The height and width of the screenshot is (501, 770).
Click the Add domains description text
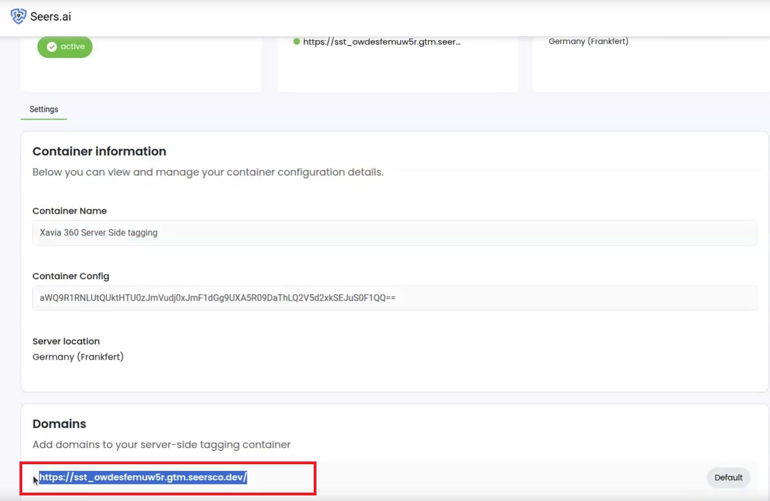[x=162, y=445]
